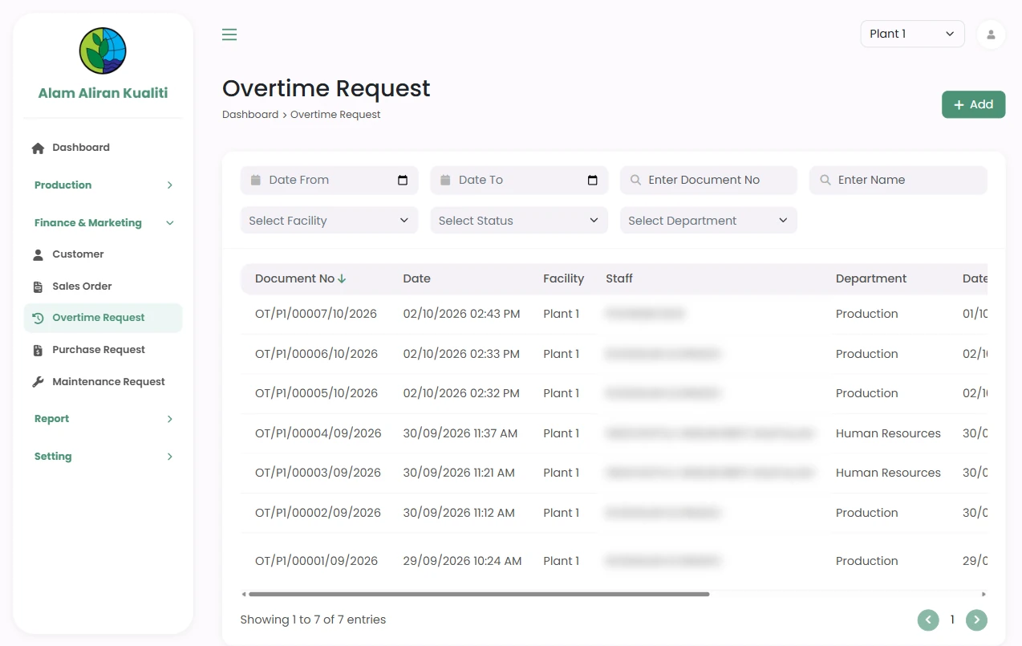Click the table scrollbar right arrow
The height and width of the screenshot is (646, 1022).
click(984, 595)
